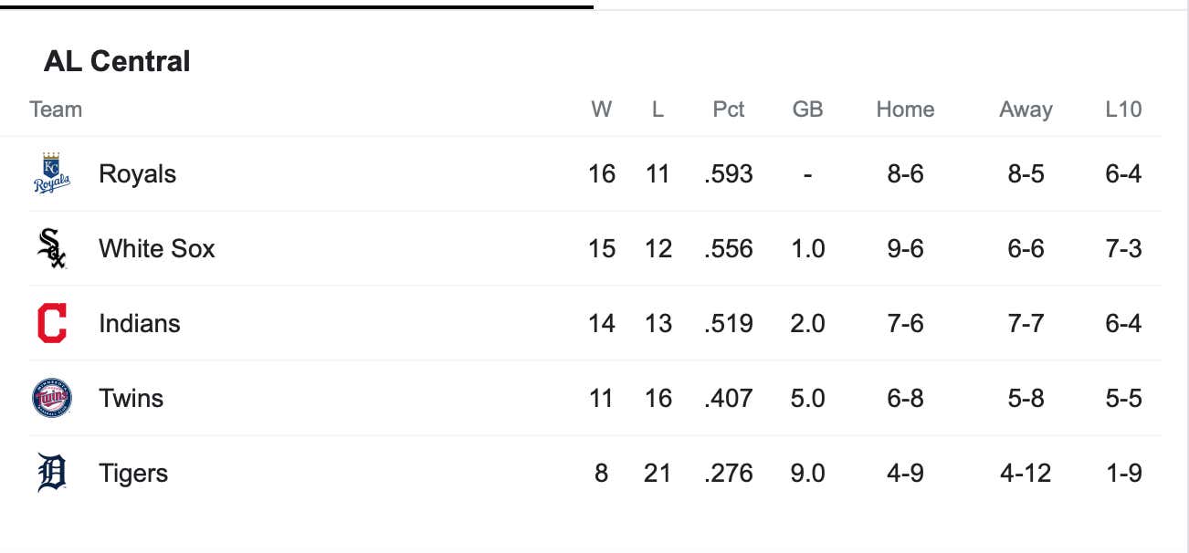The width and height of the screenshot is (1189, 553).
Task: Select the Indians team name
Action: click(139, 323)
